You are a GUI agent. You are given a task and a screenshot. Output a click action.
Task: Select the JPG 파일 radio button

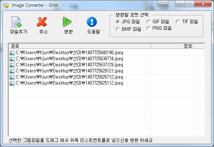tap(118, 22)
